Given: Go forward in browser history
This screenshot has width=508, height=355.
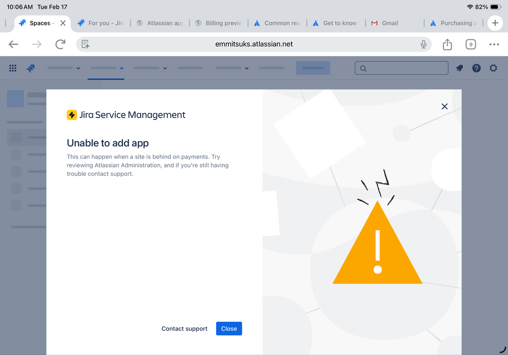Looking at the screenshot, I should [37, 44].
